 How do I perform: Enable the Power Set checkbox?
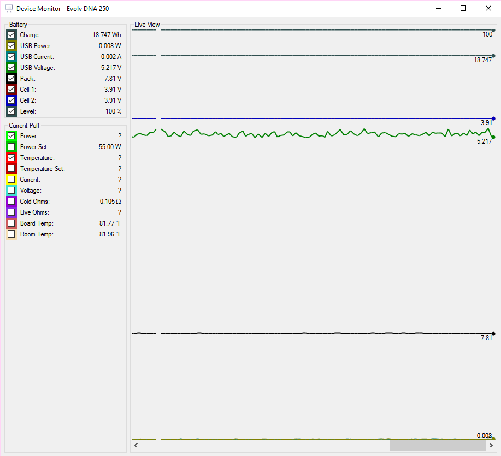click(11, 147)
